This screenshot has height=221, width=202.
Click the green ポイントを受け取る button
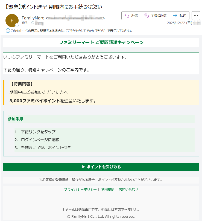pos(101,167)
